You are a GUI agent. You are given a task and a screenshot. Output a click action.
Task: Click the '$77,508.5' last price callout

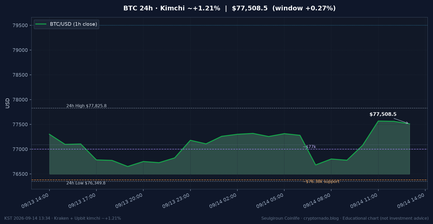[383, 114]
